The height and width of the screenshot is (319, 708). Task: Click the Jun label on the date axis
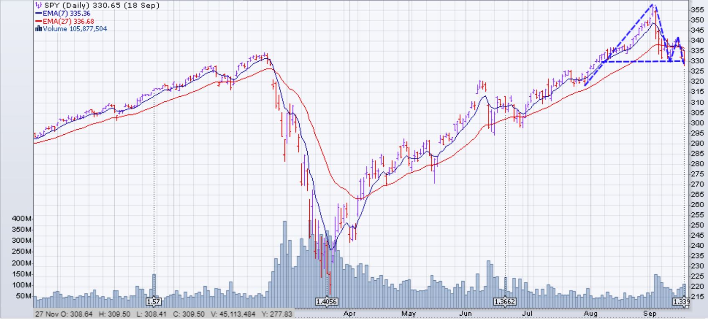click(465, 313)
